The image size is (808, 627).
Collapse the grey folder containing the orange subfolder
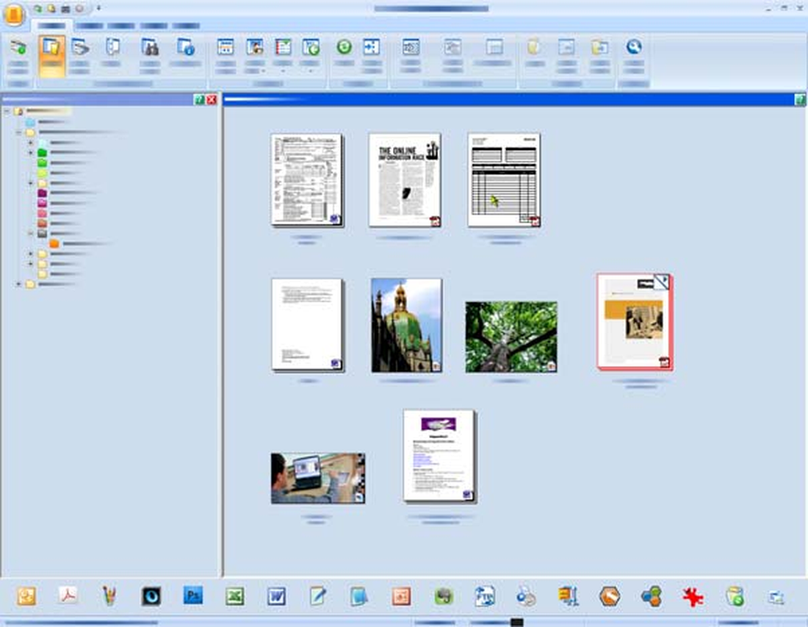30,234
